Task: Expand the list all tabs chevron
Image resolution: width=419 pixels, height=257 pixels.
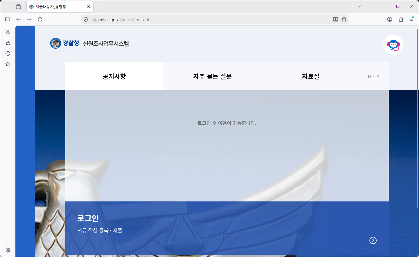Action: tap(359, 6)
